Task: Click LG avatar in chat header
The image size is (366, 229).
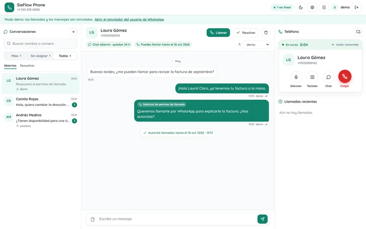Action: [x=92, y=33]
